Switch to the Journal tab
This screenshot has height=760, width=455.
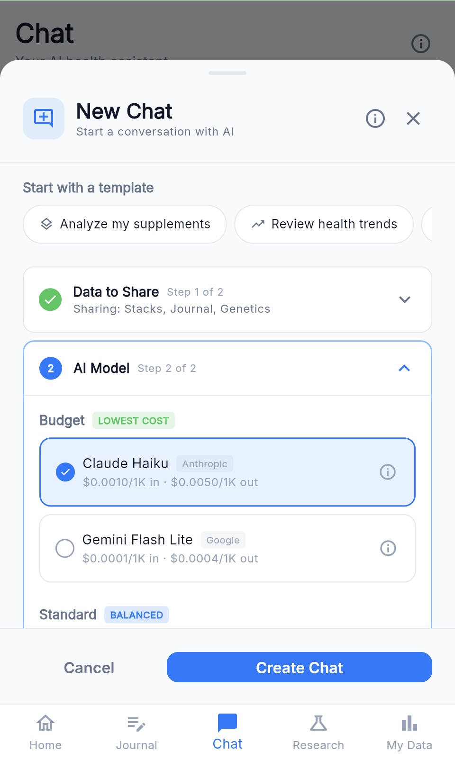click(136, 732)
